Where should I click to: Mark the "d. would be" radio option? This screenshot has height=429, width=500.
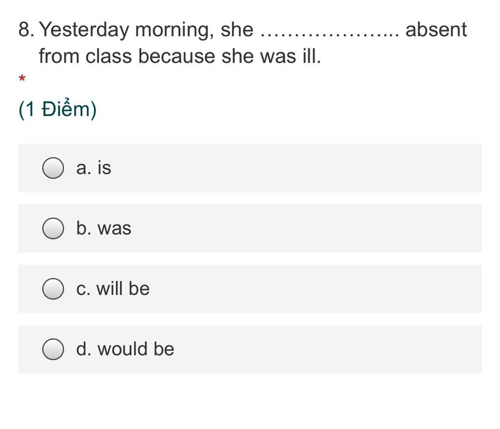pyautogui.click(x=53, y=349)
